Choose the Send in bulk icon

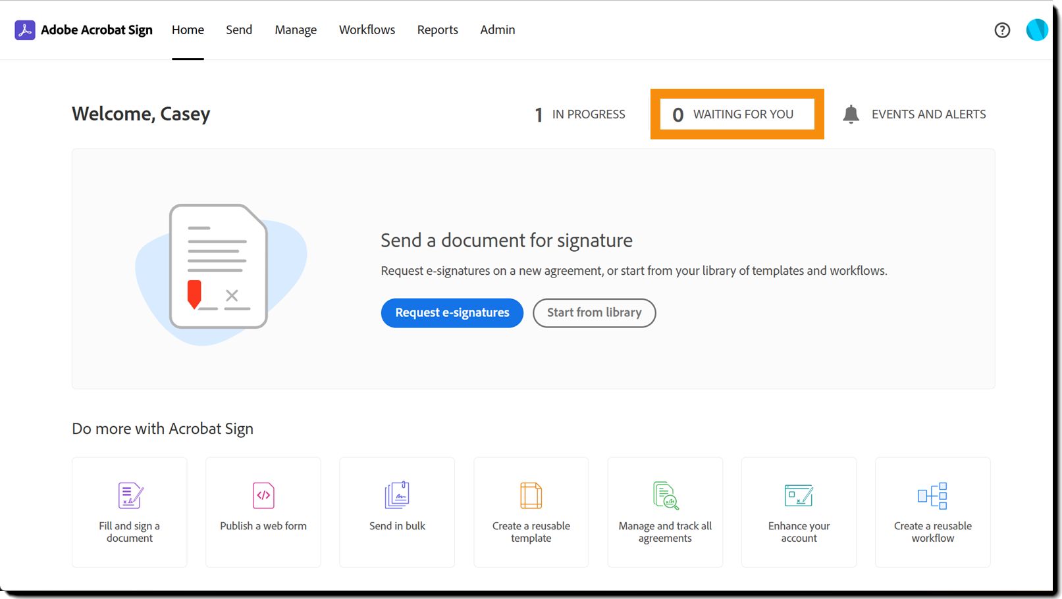pyautogui.click(x=397, y=495)
